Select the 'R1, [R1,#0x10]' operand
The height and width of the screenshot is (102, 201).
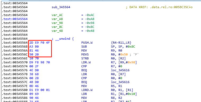click(124, 94)
